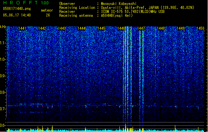Click the 0.7 kHz axis label
This screenshot has width=208, height=132.
pos(3,109)
